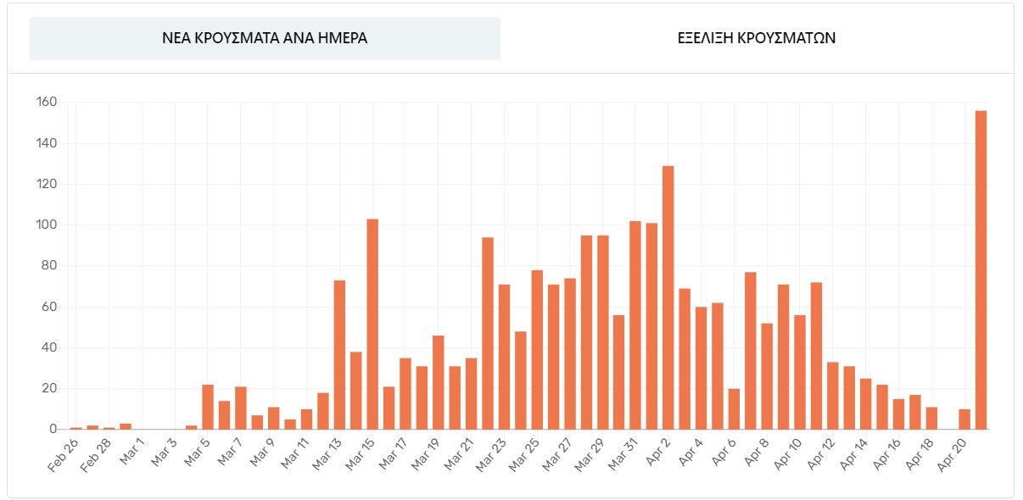Select the short bar above Apr 6
Image resolution: width=1023 pixels, height=500 pixels.
click(x=734, y=408)
